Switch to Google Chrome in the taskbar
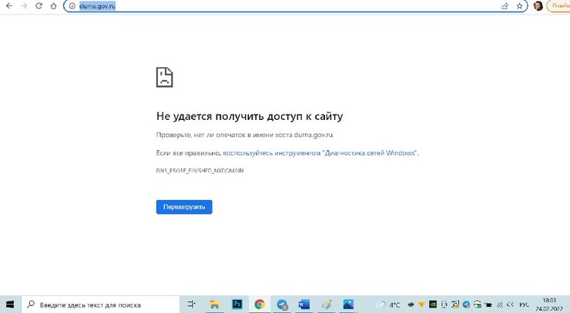Viewport: 570px width, 313px height. coord(260,304)
